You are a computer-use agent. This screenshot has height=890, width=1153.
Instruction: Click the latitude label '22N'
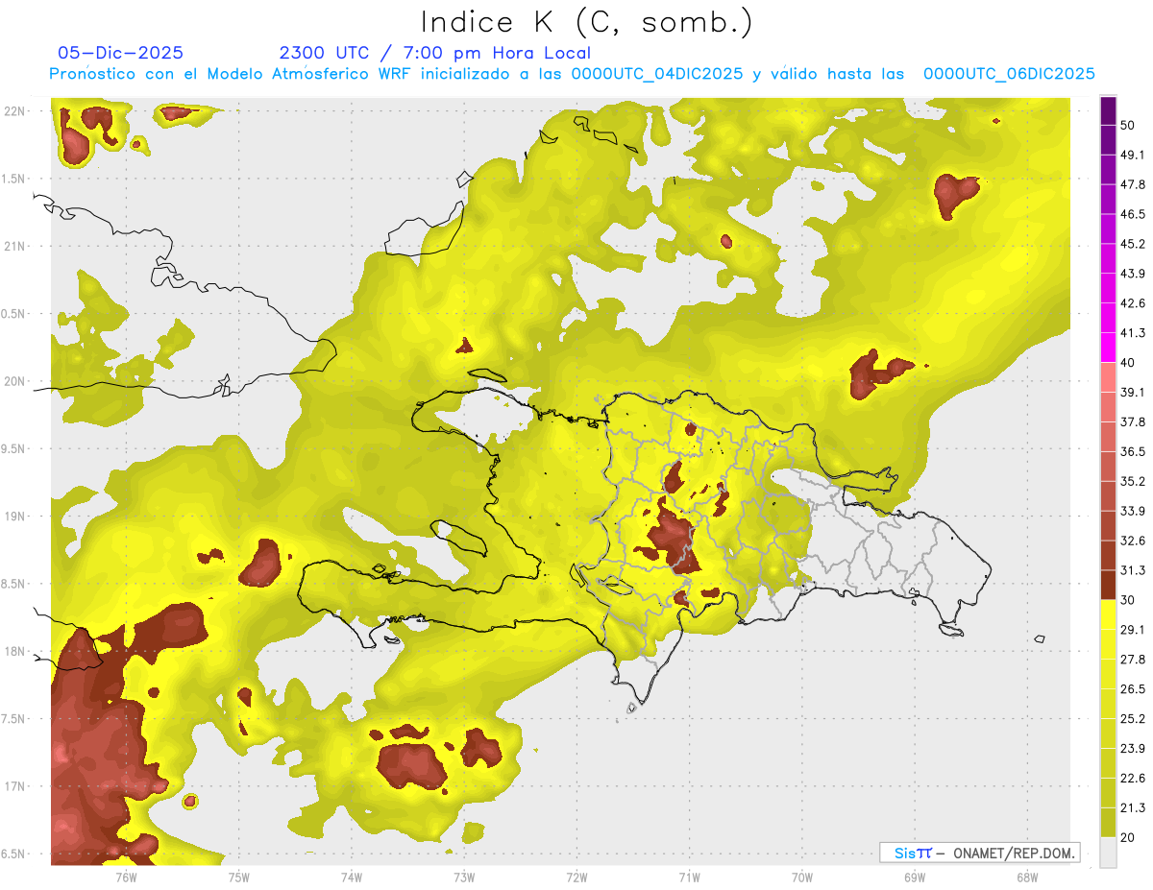click(x=15, y=111)
